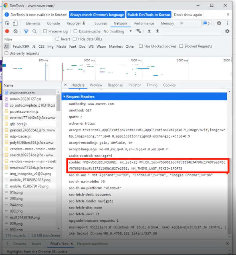236x255 pixels.
Task: Open network conditions Wi-Fi icon
Action: tap(139, 31)
